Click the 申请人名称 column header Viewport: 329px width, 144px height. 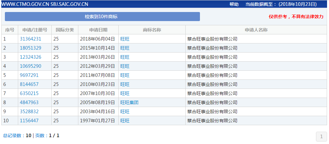coord(256,30)
